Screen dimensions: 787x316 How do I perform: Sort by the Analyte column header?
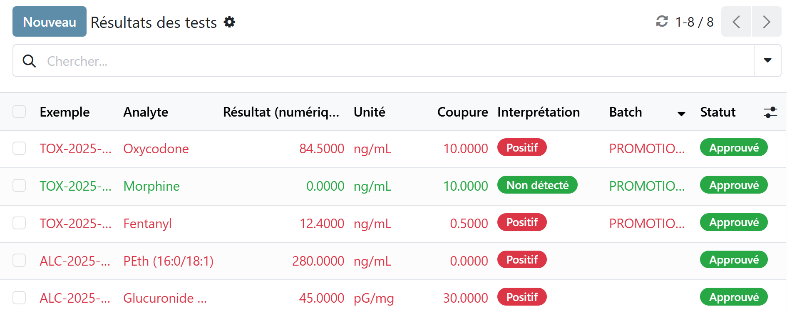(146, 112)
